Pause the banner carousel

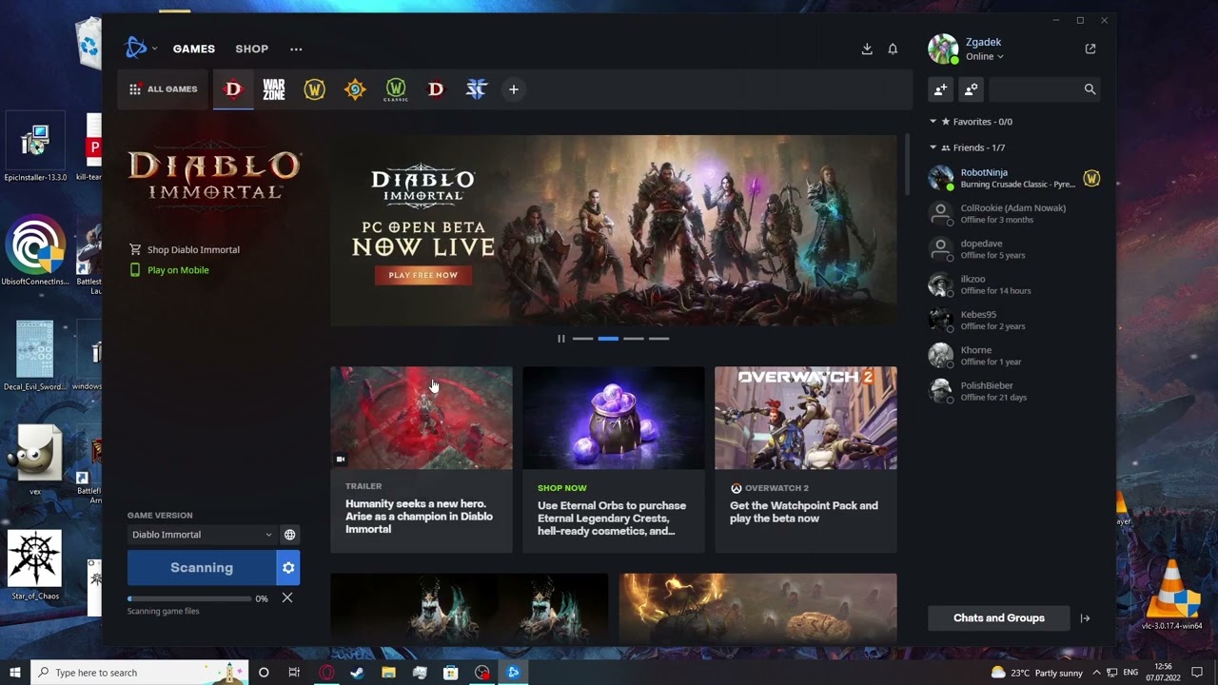pos(561,339)
